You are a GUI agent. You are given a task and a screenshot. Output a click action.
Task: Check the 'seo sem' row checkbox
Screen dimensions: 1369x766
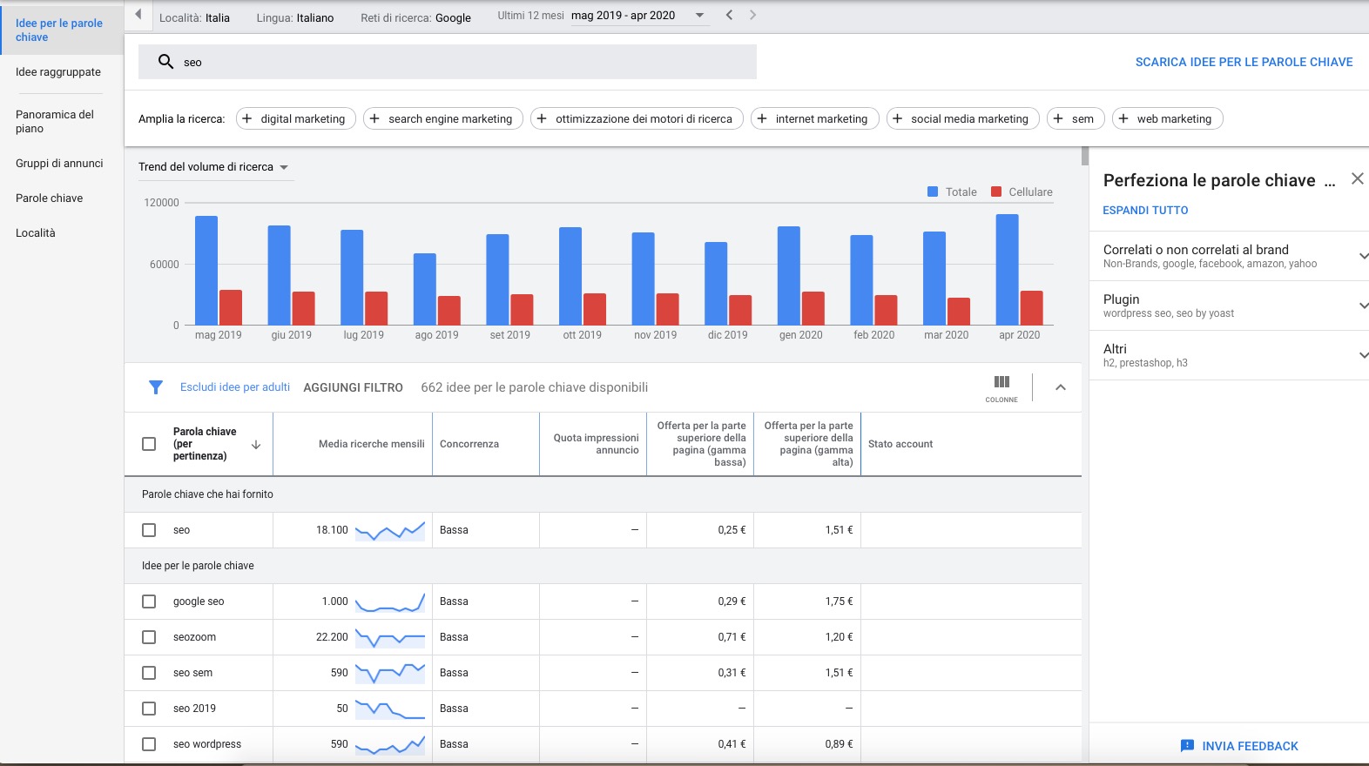point(149,673)
